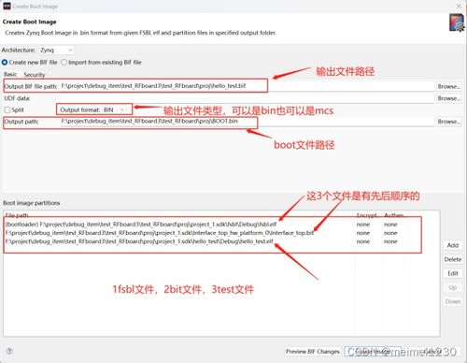This screenshot has height=363, width=467.
Task: Browse for Output BIF file path
Action: [x=448, y=86]
